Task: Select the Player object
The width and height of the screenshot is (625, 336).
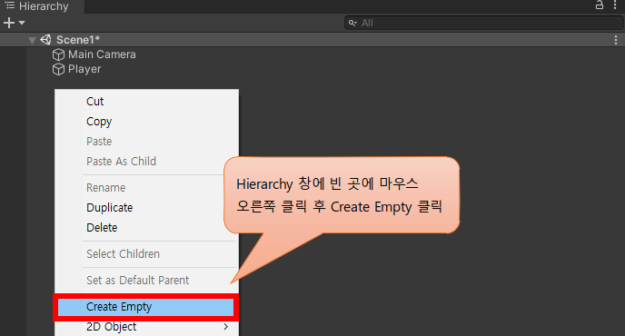Action: click(x=84, y=69)
